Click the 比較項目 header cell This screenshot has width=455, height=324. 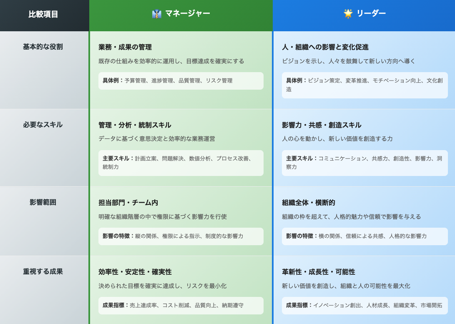pos(44,13)
